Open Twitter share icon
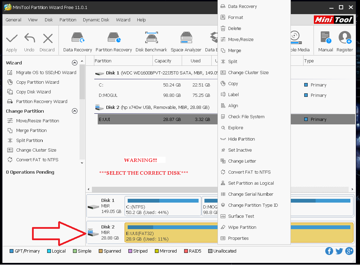The width and height of the screenshot is (360, 266). pos(339,251)
